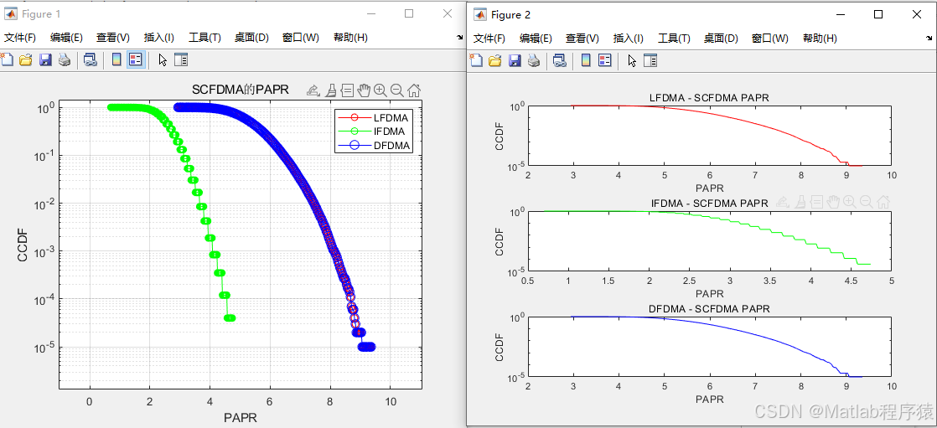Viewport: 937px width, 428px height.
Task: Open the property inspector in Figure 1
Action: [x=180, y=59]
